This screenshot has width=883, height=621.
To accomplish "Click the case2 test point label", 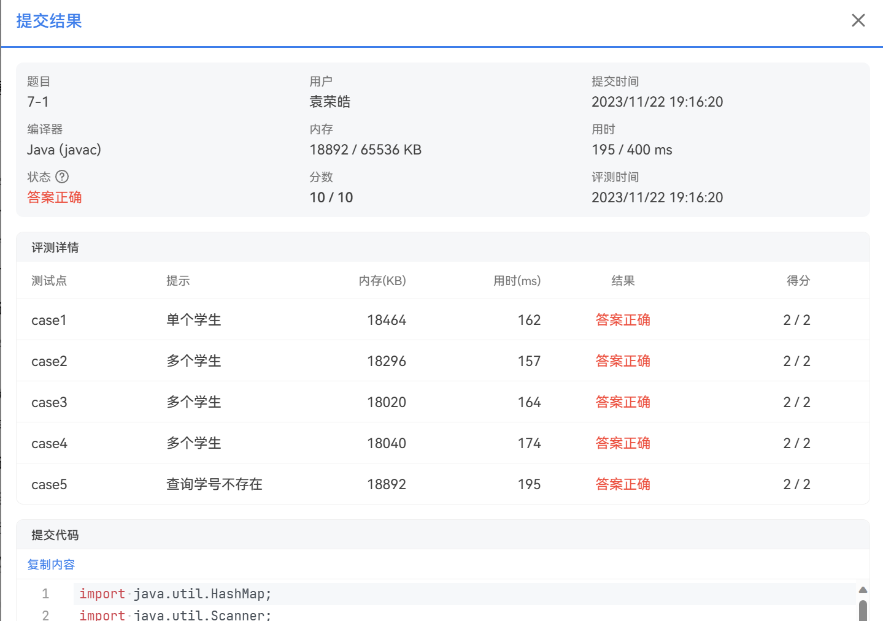I will pyautogui.click(x=49, y=361).
